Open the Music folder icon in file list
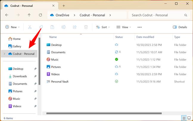Viewport: 193px width, 121px height. pyautogui.click(x=49, y=60)
